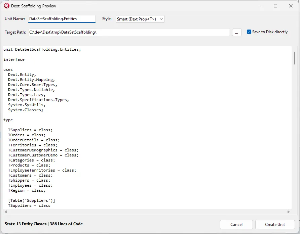Screen dimensions: 300x234
Task: Click the 'type' keyword line
Action: coord(8,120)
